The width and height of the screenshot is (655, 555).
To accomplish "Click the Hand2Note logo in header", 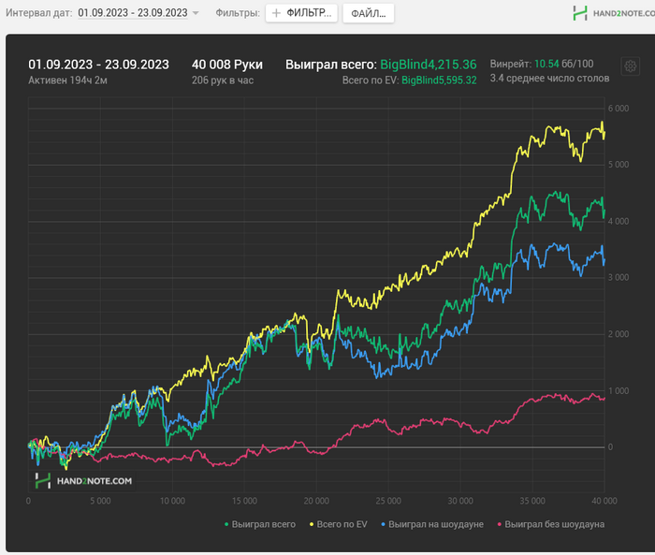I will tap(613, 13).
